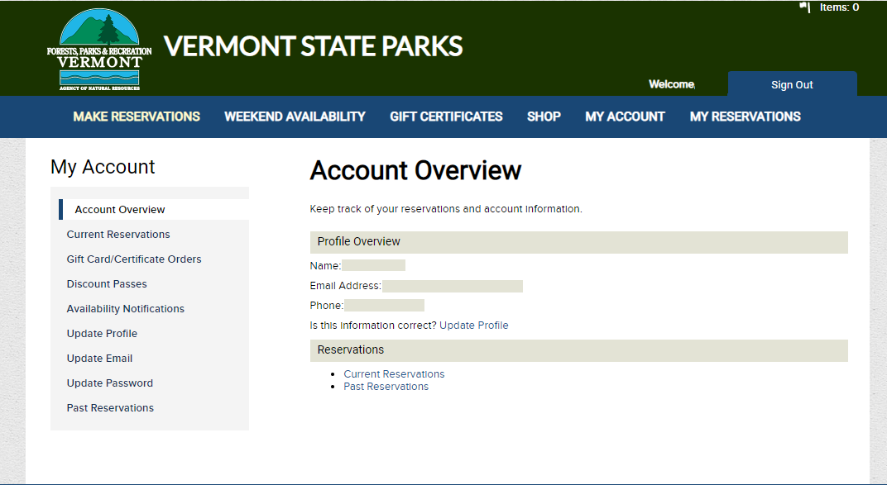This screenshot has width=887, height=485.
Task: Open Update Password page
Action: point(110,383)
